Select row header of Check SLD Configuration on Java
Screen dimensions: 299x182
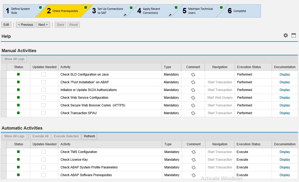(4, 75)
